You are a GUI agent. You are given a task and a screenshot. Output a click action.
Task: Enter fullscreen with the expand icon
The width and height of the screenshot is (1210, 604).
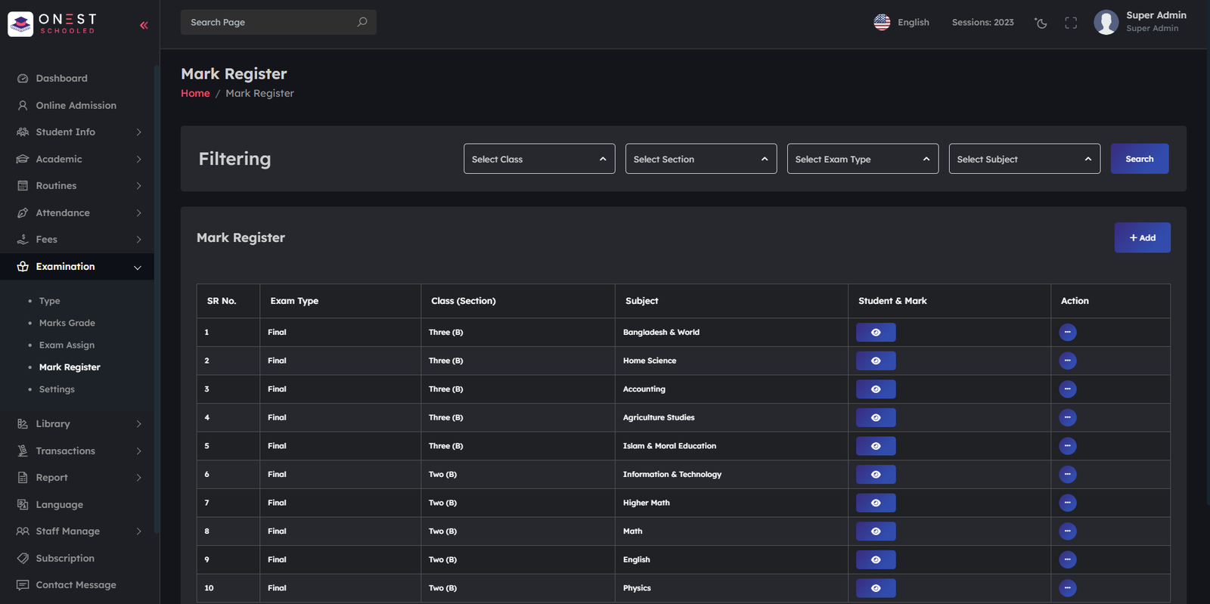[x=1071, y=23]
